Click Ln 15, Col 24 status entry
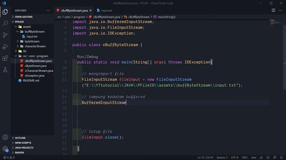Image resolution: width=286 pixels, height=160 pixels. 205,157
